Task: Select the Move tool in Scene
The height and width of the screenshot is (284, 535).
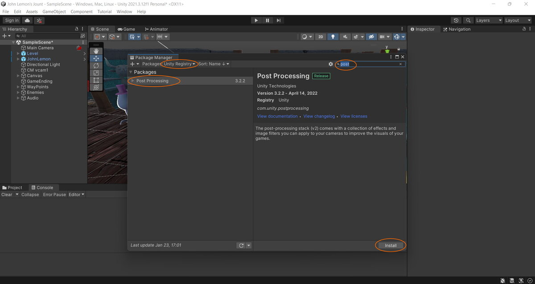Action: point(96,58)
